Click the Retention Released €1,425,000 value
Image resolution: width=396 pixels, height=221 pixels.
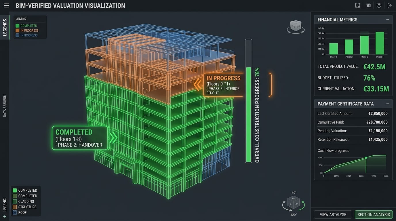tap(378, 139)
